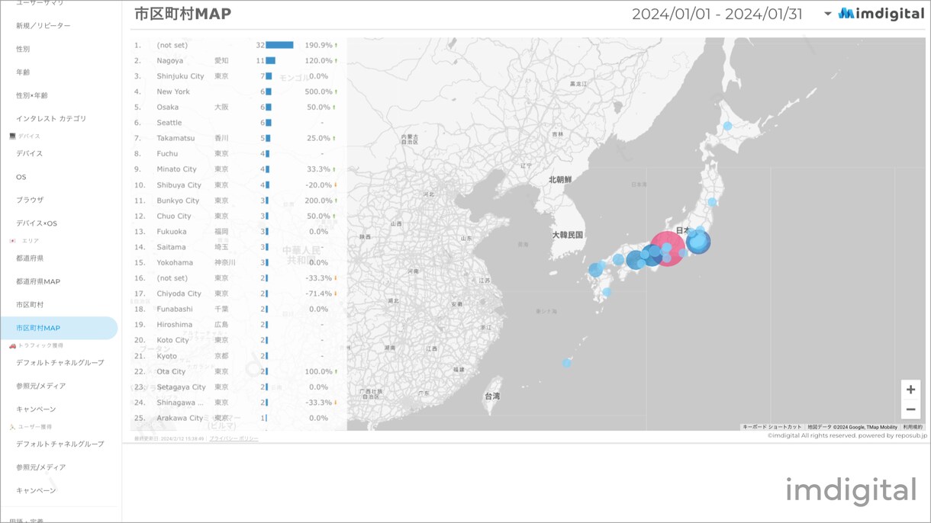
Task: Select 都道府県 in the sidebar
Action: [x=30, y=258]
